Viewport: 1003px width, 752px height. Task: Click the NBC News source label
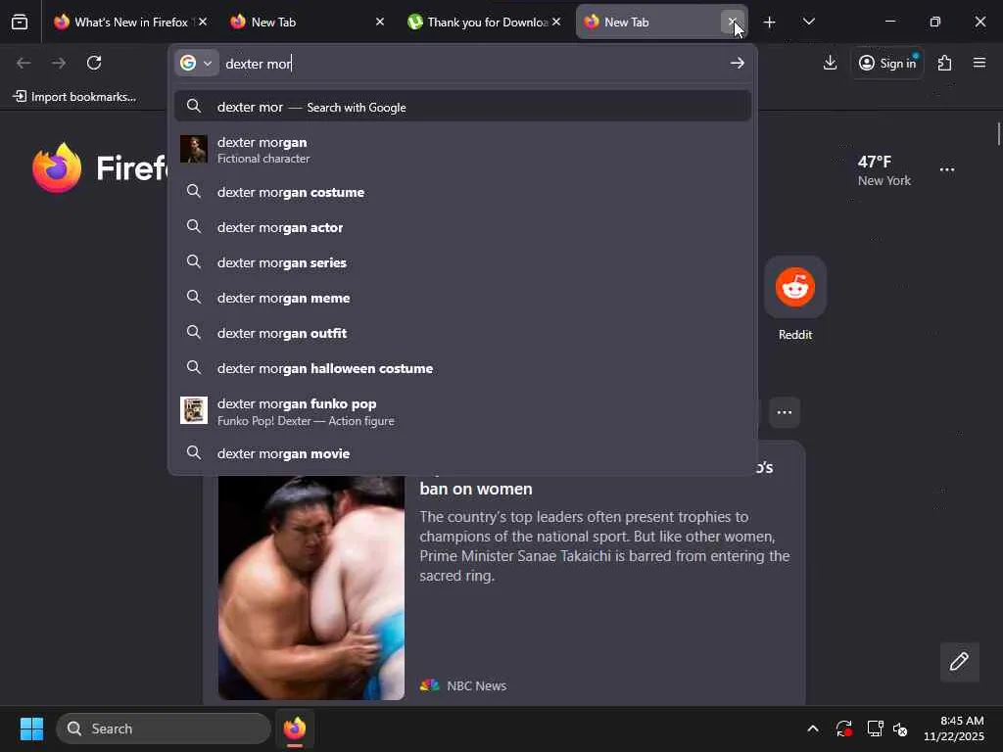point(477,686)
